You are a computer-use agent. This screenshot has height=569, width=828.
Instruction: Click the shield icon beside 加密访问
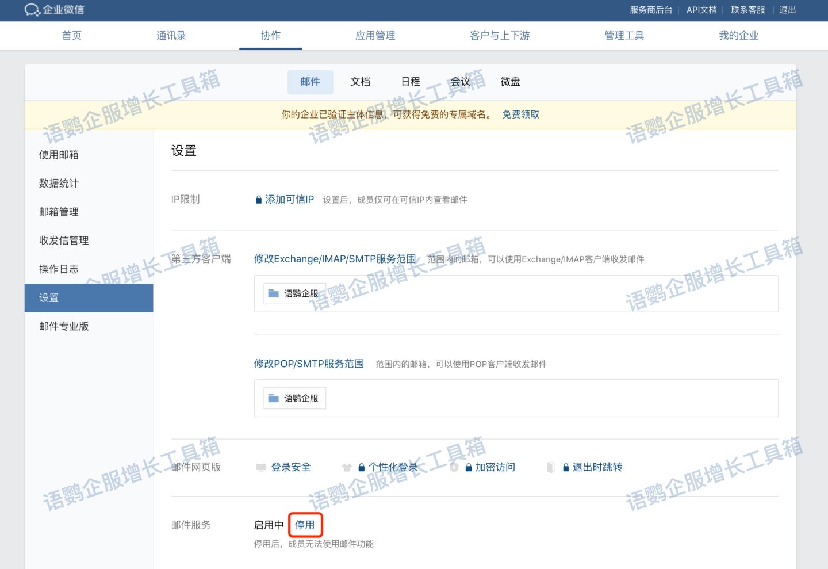[x=454, y=467]
